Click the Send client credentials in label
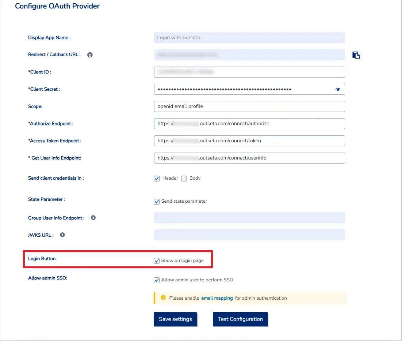The width and height of the screenshot is (402, 341). click(x=56, y=178)
